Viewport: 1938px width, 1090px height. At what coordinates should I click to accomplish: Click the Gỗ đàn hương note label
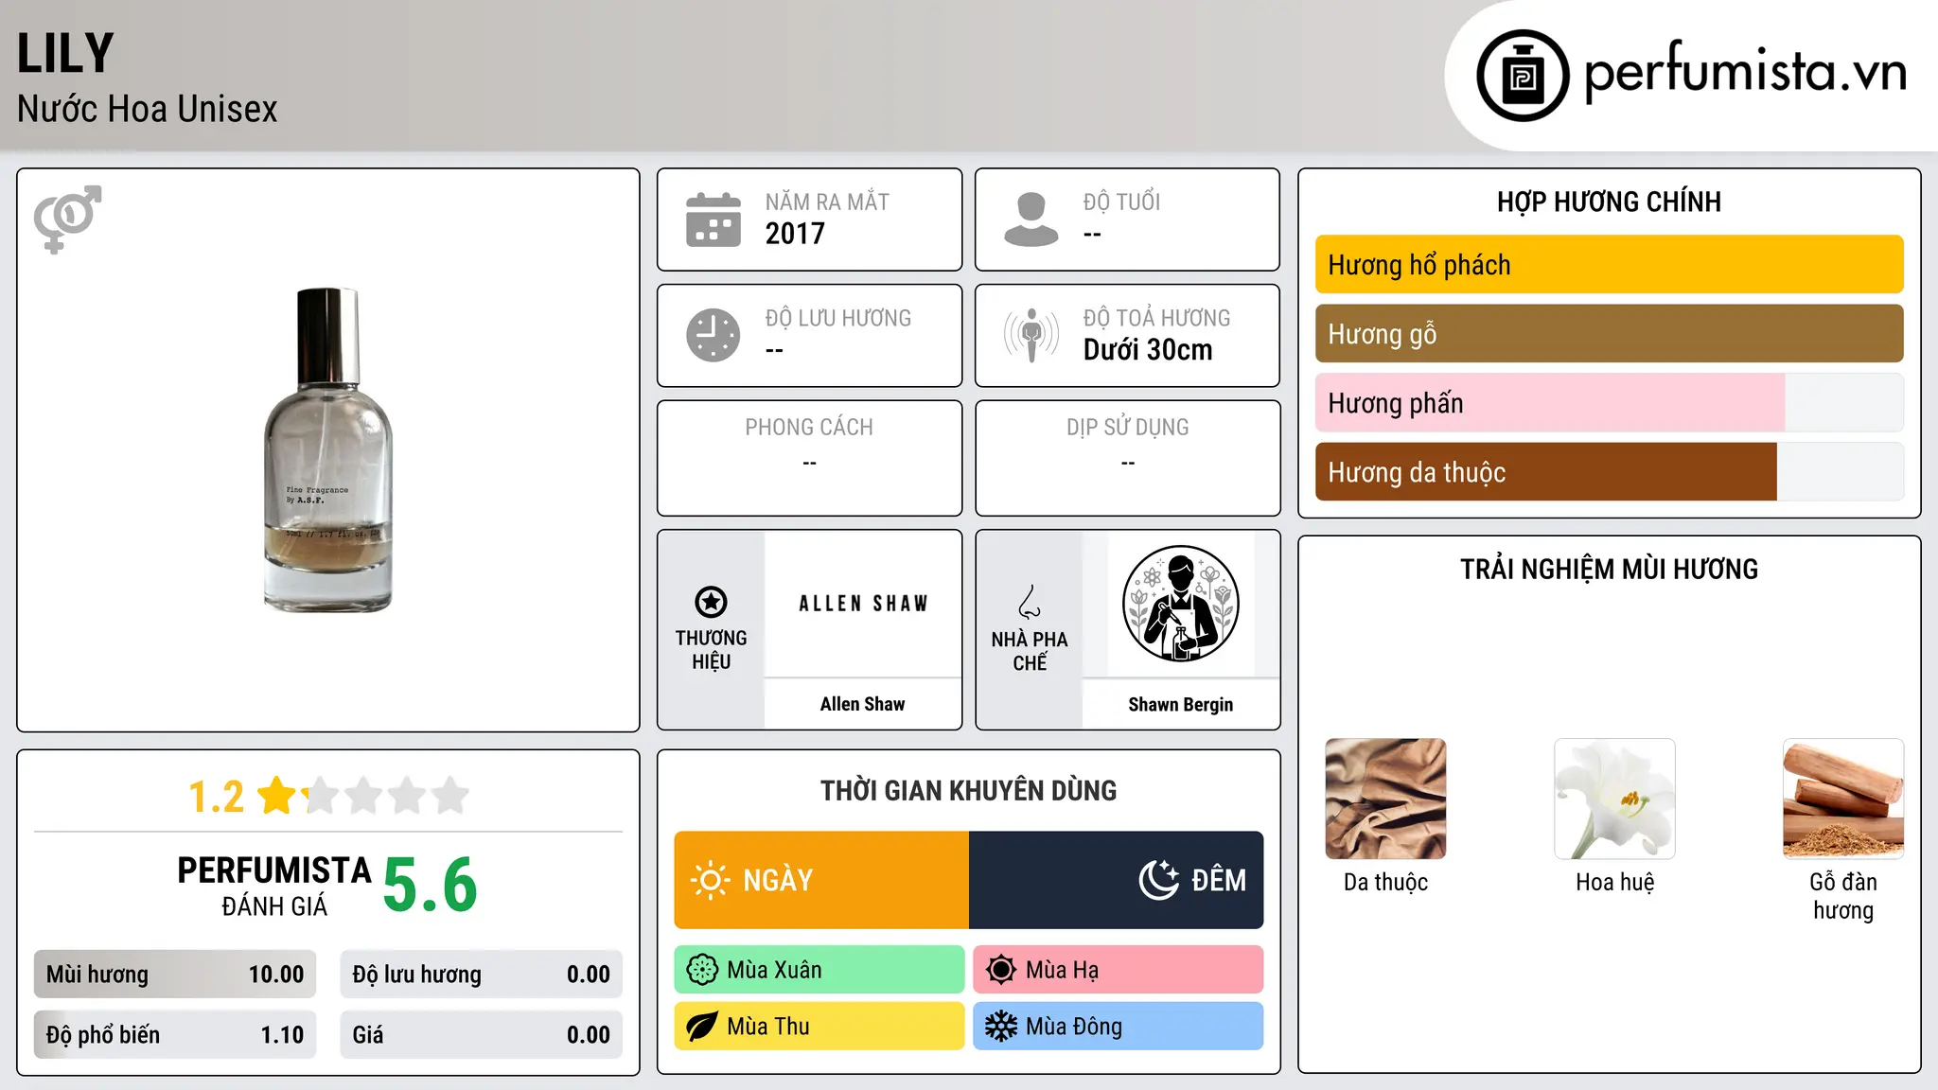1843,896
